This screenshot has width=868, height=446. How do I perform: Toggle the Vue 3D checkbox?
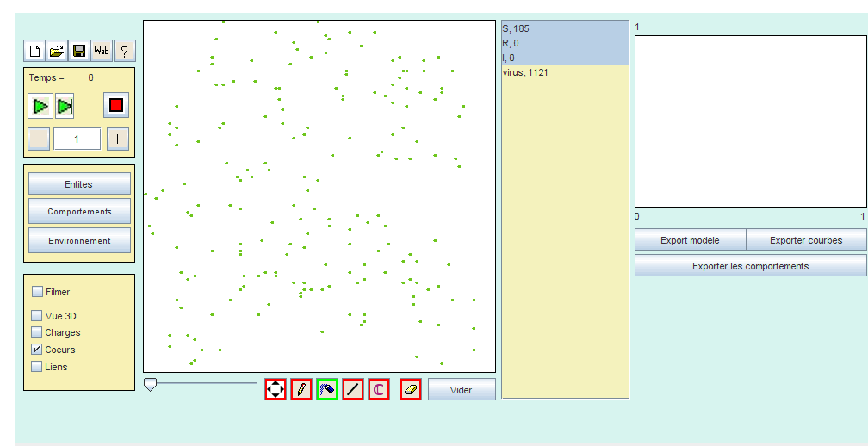click(x=37, y=316)
